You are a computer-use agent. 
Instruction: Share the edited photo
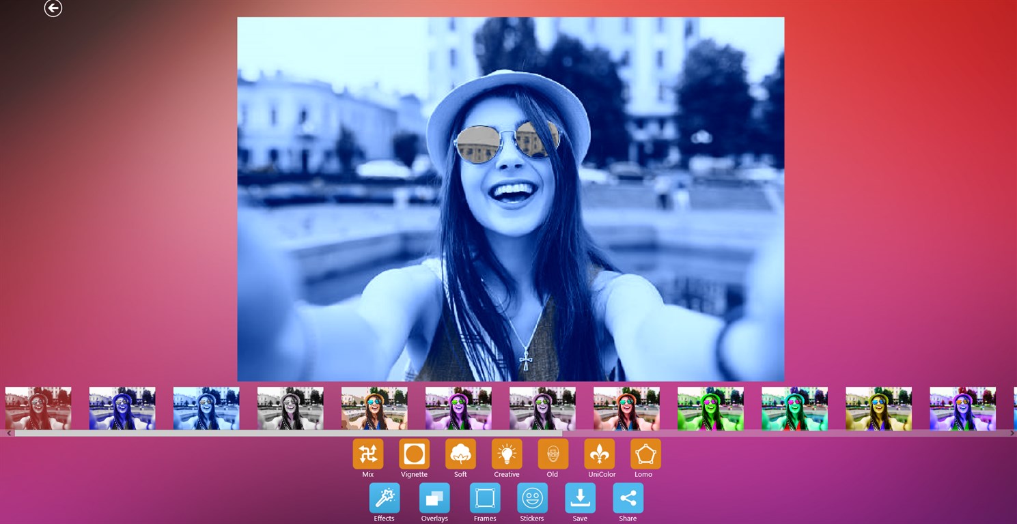pos(628,498)
